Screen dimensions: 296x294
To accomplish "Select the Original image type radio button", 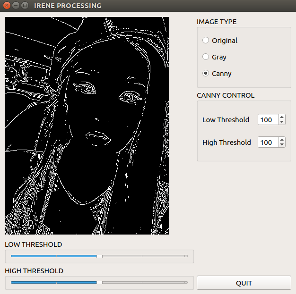I will pos(206,40).
